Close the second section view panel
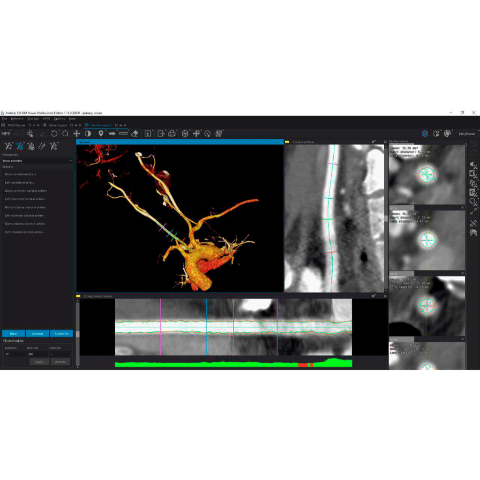 point(462,208)
